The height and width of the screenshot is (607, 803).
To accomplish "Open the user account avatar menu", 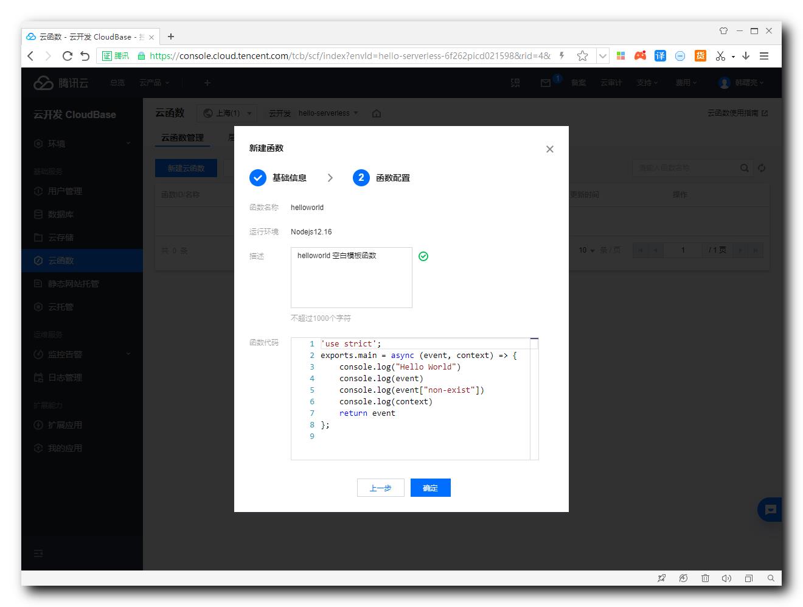I will pos(742,83).
